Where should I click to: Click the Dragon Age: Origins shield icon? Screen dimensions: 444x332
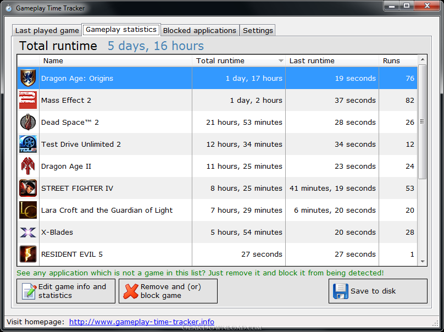click(28, 78)
